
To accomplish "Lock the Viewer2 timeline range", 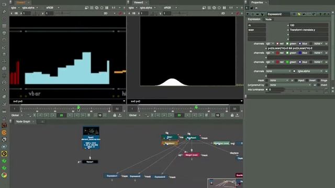I will 232,115.
